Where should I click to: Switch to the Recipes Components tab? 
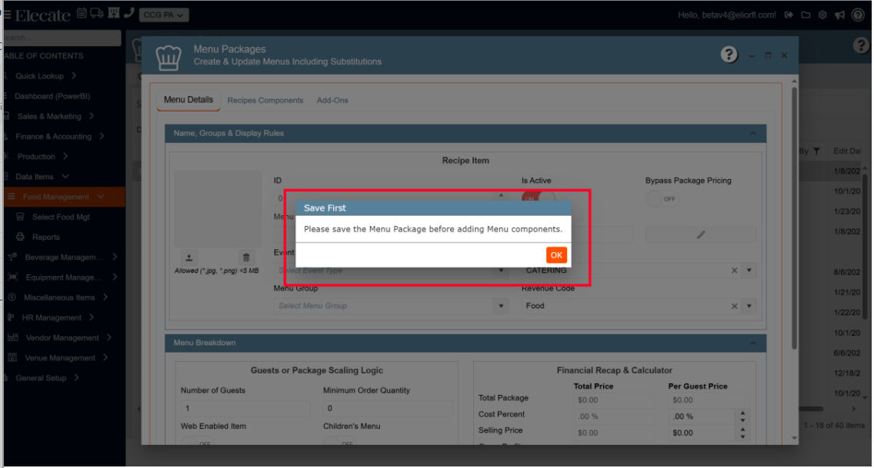click(x=265, y=100)
